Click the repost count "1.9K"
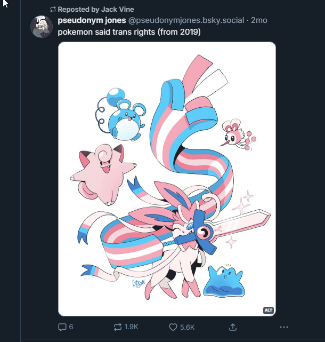Screen dimensions: 325x342 [132, 327]
